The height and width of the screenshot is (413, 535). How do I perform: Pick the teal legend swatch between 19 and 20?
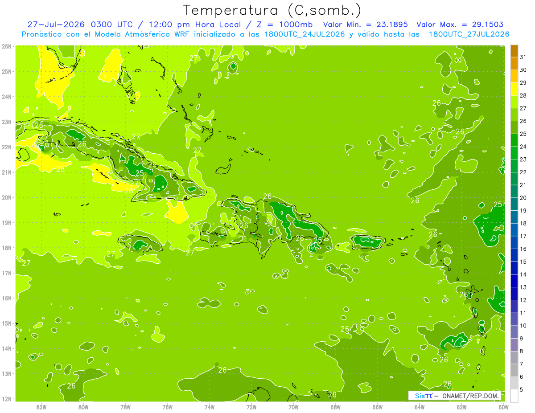click(x=514, y=204)
